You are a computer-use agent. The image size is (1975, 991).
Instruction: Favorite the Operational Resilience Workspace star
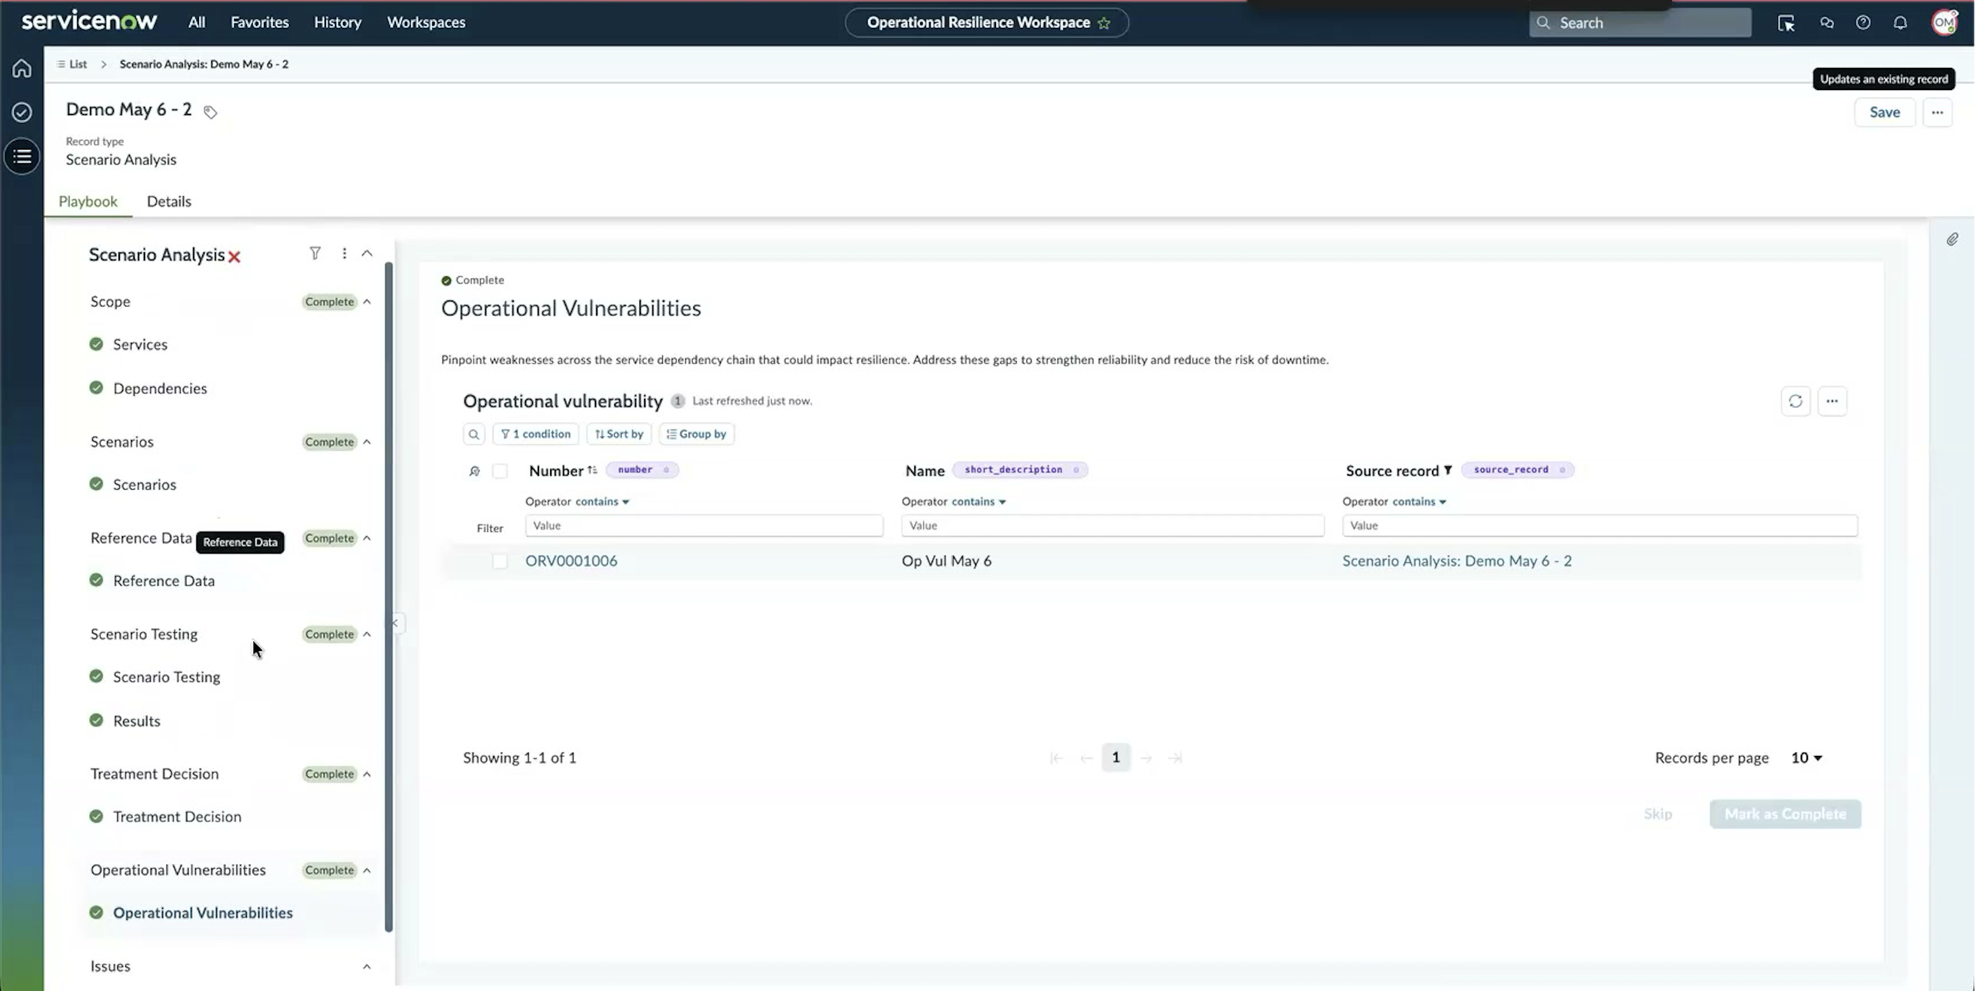click(x=1104, y=23)
